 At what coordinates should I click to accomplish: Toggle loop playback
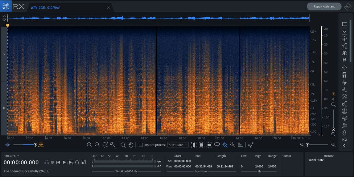77,162
